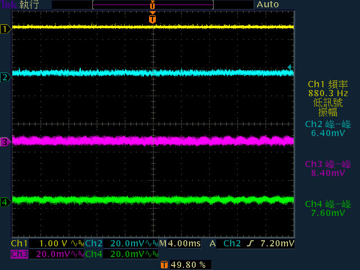This screenshot has height=270, width=360.
Task: Click the orange trigger position T marker
Action: pyautogui.click(x=152, y=19)
